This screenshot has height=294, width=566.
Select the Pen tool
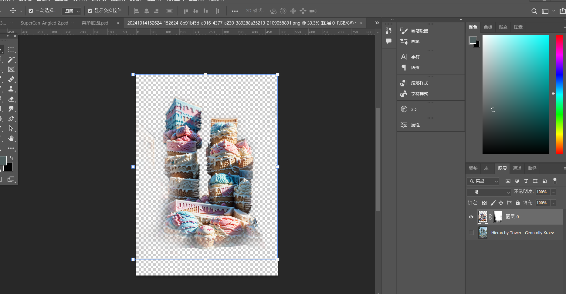click(11, 119)
